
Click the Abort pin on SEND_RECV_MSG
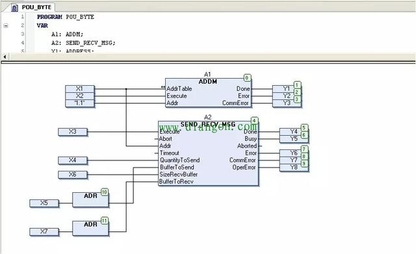165,138
